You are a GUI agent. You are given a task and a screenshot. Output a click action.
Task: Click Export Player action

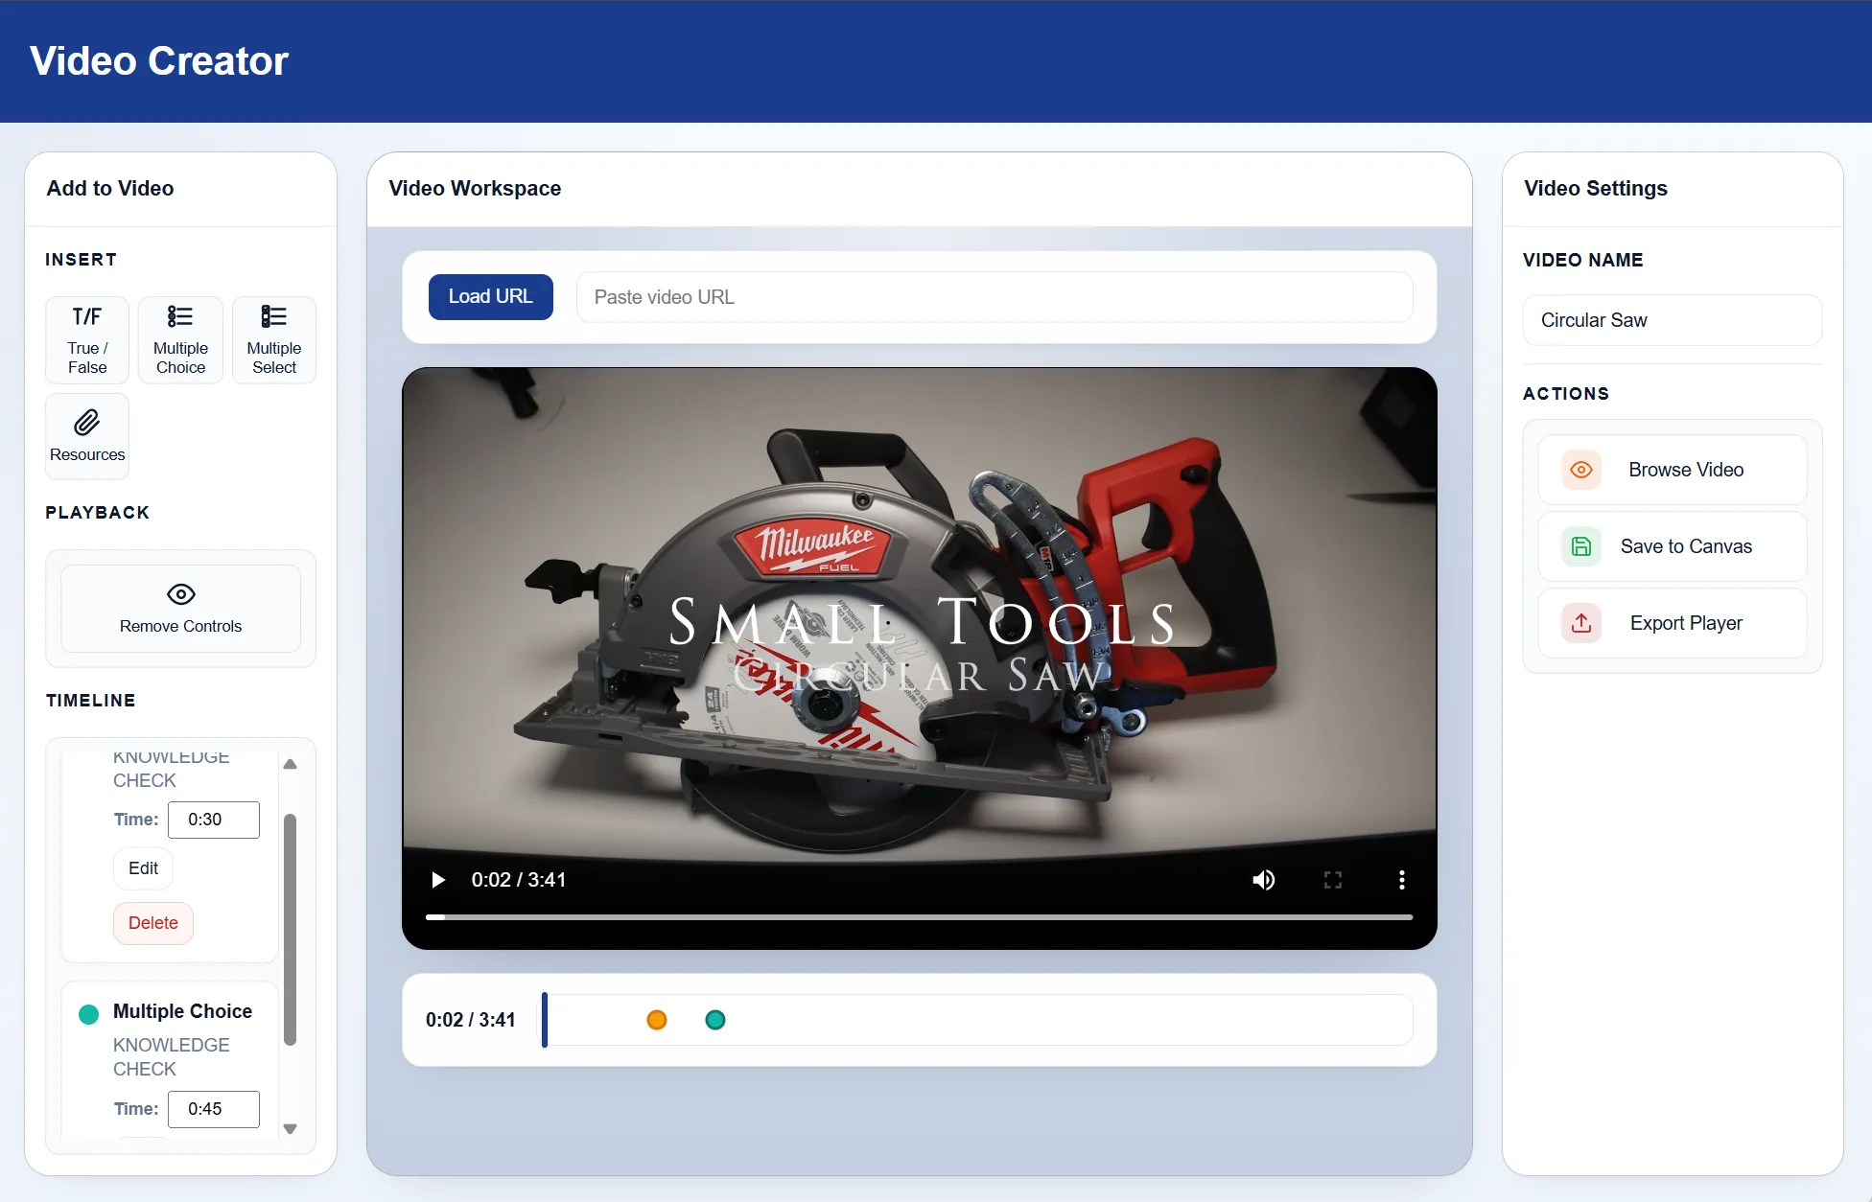pos(1673,623)
